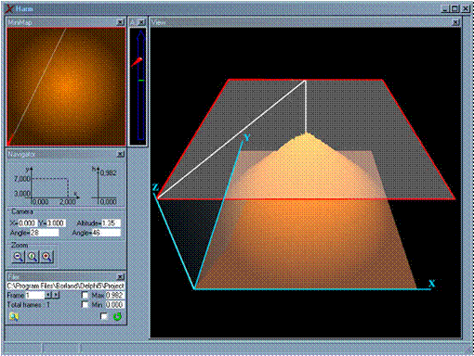Viewport: 474px width, 356px height.
Task: Enable the Min value checkbox
Action: [x=85, y=304]
